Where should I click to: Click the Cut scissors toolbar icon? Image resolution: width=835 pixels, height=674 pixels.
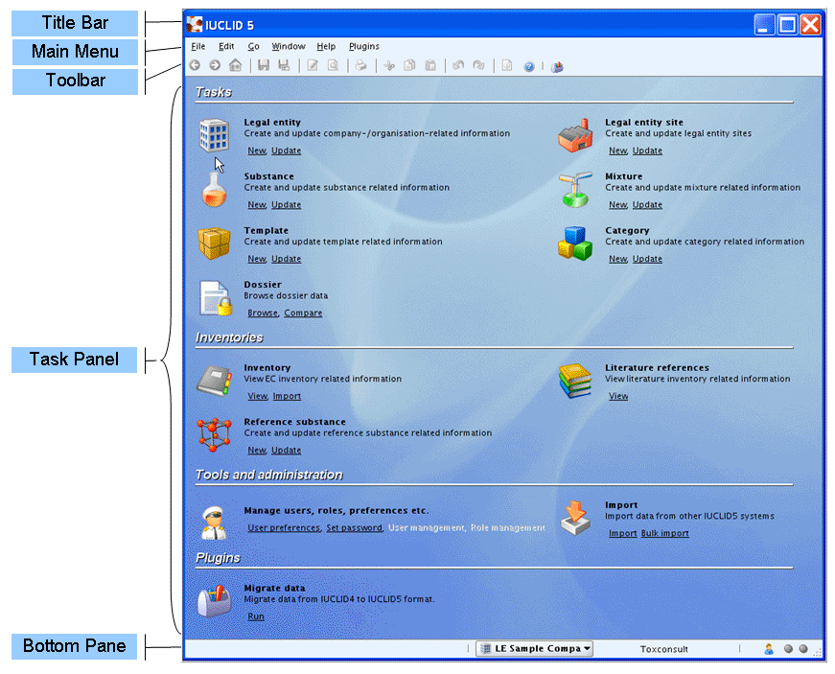[389, 66]
